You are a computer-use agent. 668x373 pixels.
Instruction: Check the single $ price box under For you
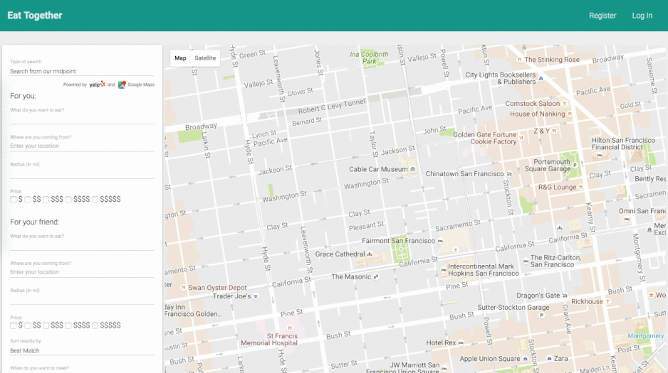point(14,200)
